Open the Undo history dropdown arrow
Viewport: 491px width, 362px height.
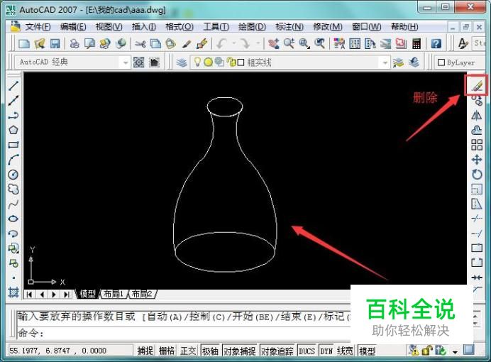(x=234, y=43)
